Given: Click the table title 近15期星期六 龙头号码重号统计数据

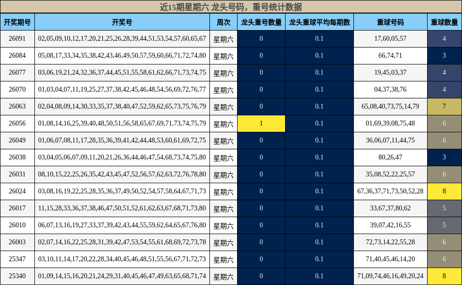Looking at the screenshot, I should click(231, 6).
